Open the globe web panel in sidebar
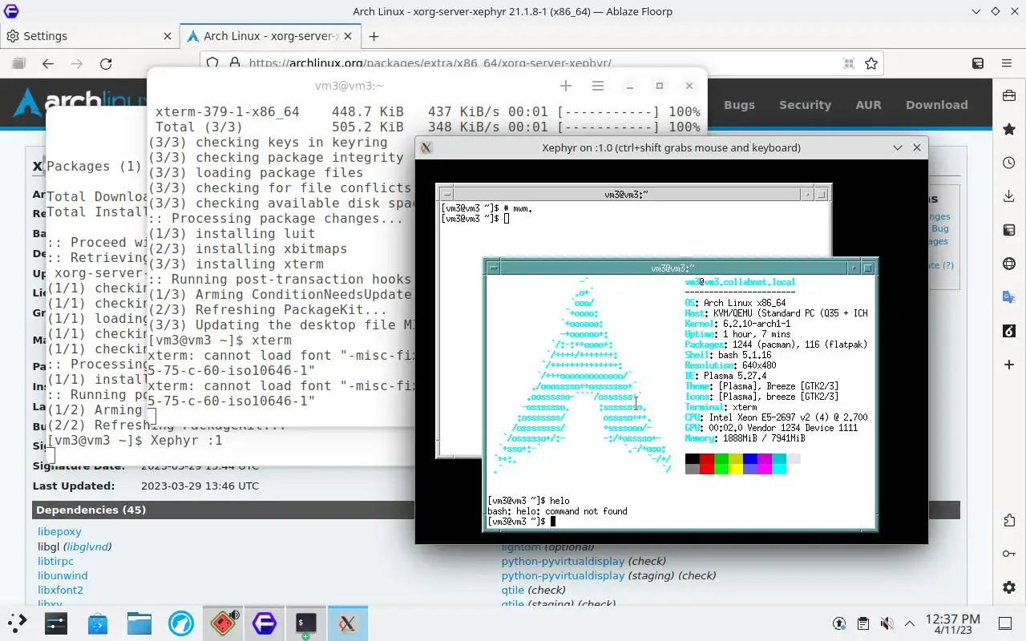This screenshot has height=641, width=1026. [x=1009, y=264]
